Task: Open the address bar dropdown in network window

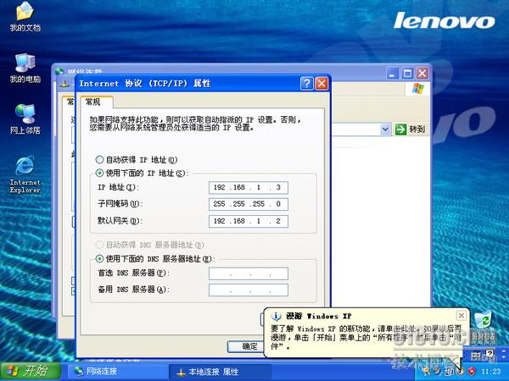Action: (x=385, y=130)
